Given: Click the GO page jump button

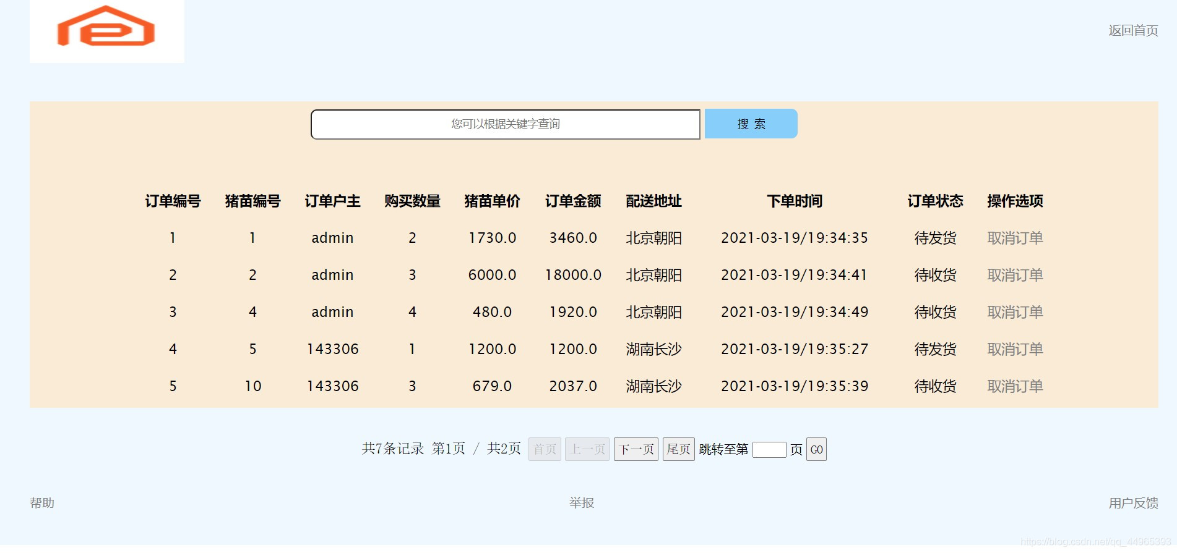Looking at the screenshot, I should coord(816,449).
